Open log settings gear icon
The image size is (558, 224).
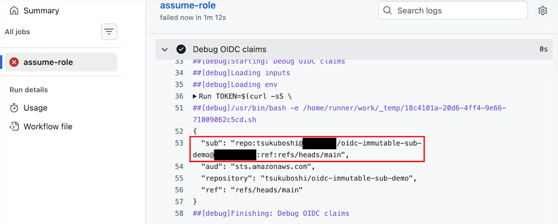point(542,10)
